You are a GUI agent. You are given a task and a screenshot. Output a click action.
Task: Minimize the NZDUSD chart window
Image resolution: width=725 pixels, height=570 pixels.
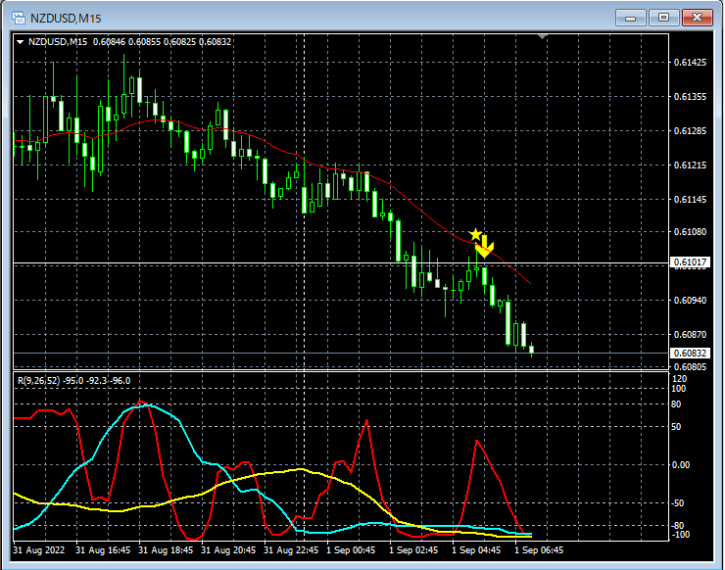point(633,17)
